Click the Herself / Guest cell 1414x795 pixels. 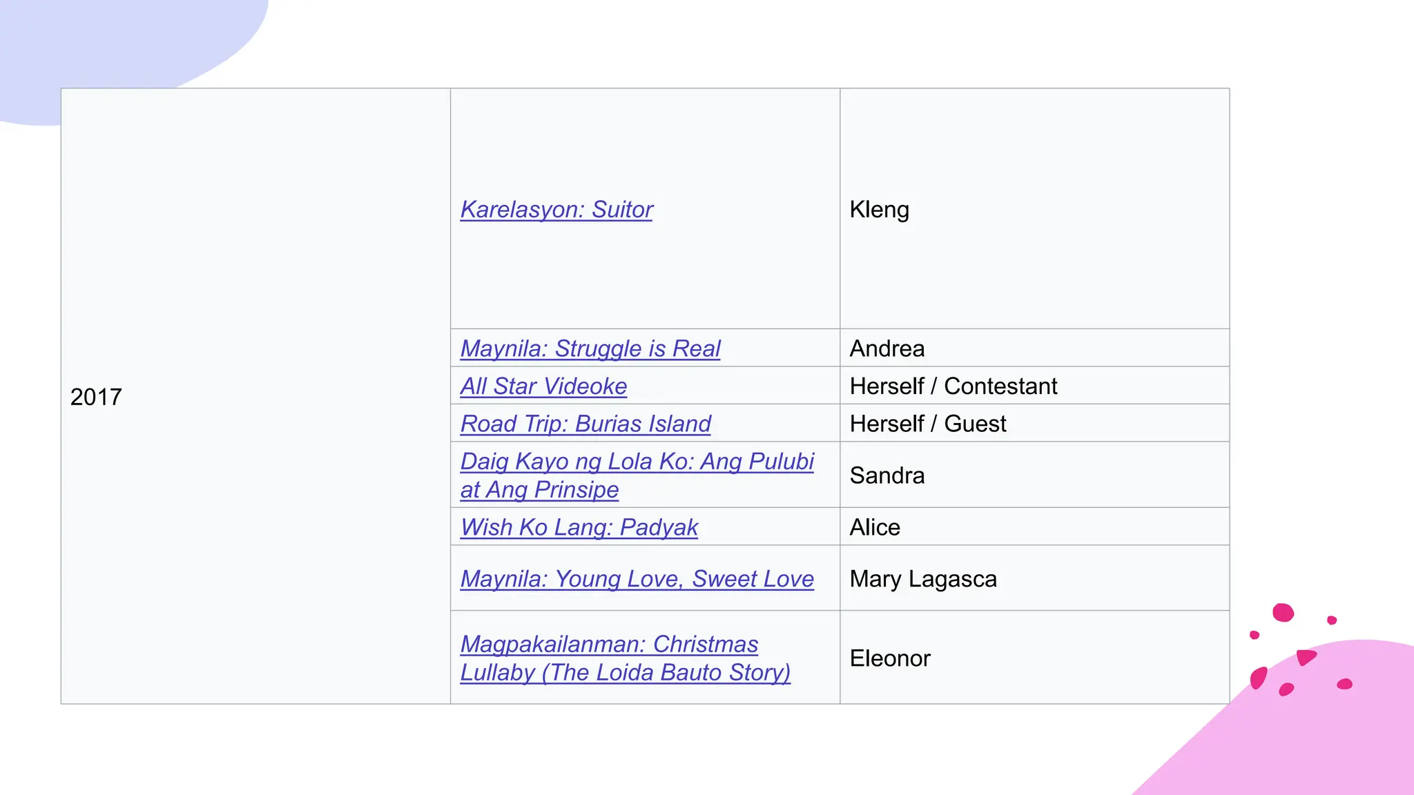pos(1034,423)
